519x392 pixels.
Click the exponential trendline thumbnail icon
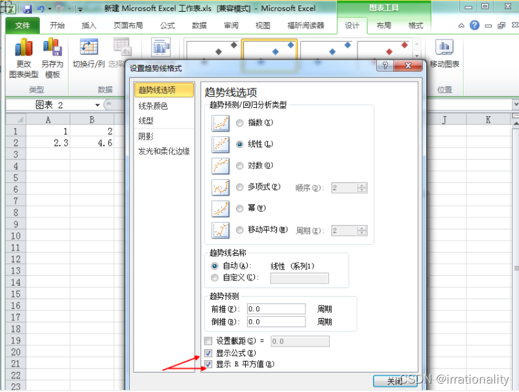click(221, 123)
